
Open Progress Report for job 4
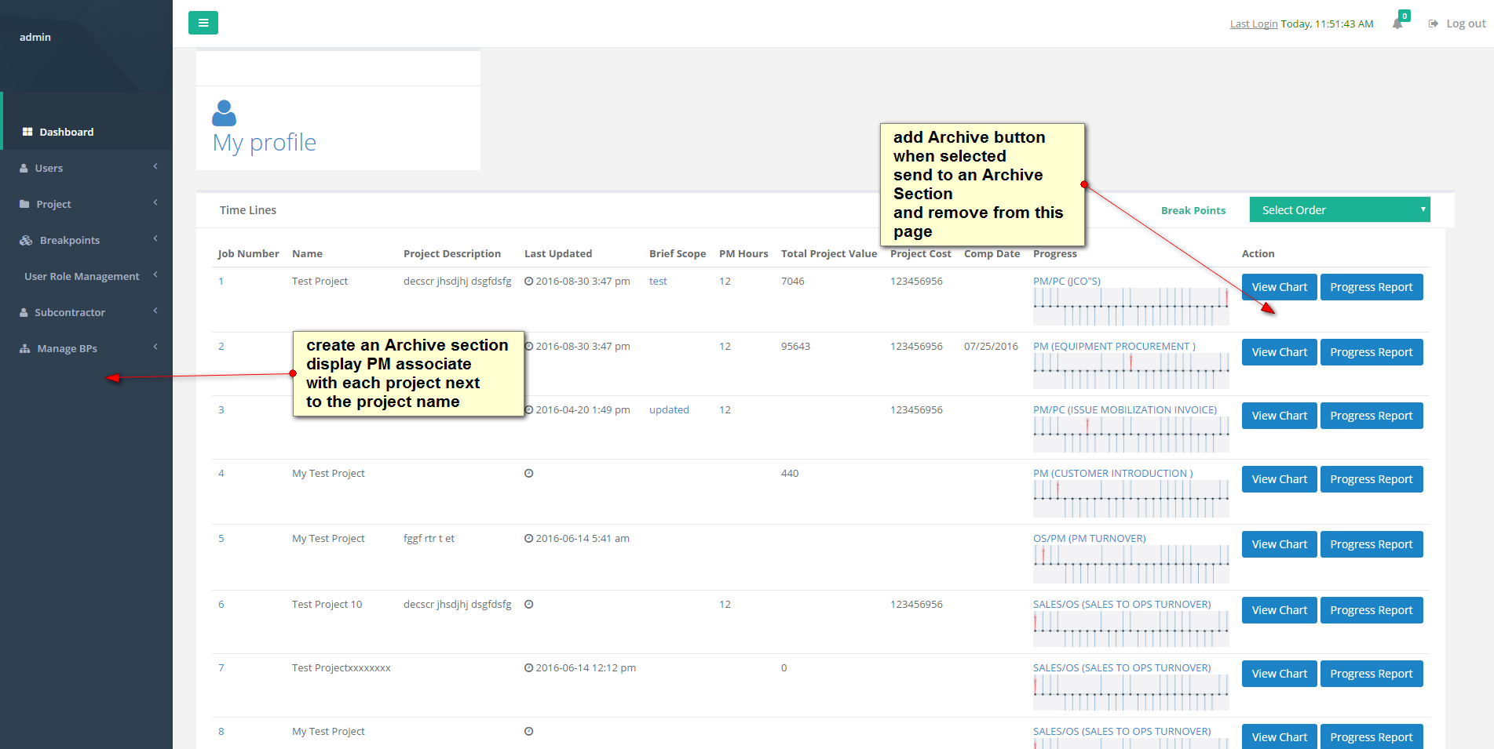1371,479
